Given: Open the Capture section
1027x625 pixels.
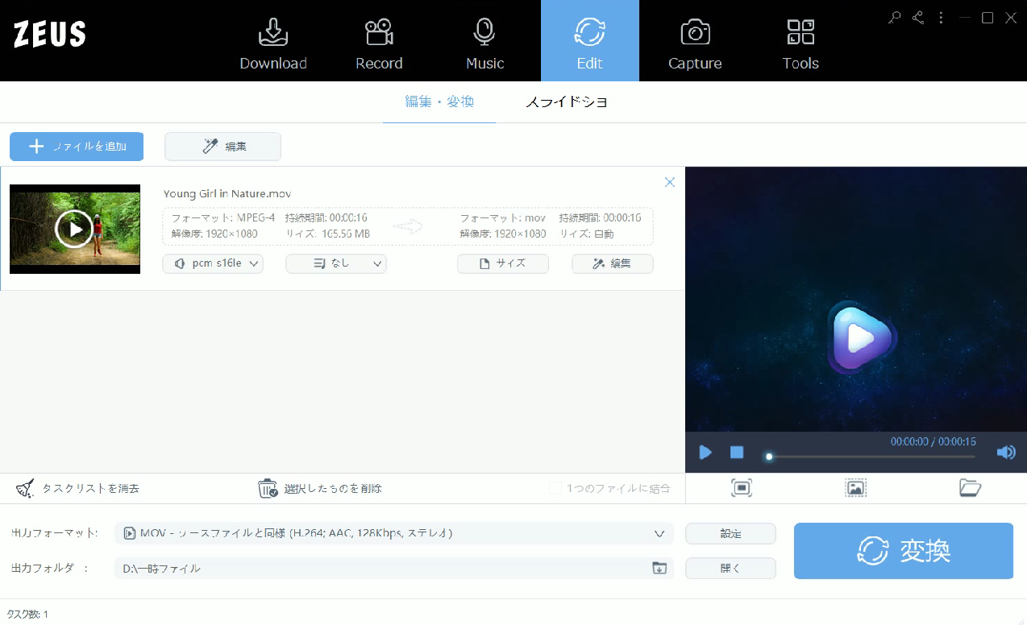Looking at the screenshot, I should tap(695, 42).
